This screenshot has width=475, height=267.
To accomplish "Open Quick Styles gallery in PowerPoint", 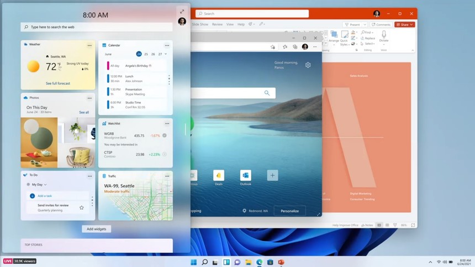I will point(344,38).
